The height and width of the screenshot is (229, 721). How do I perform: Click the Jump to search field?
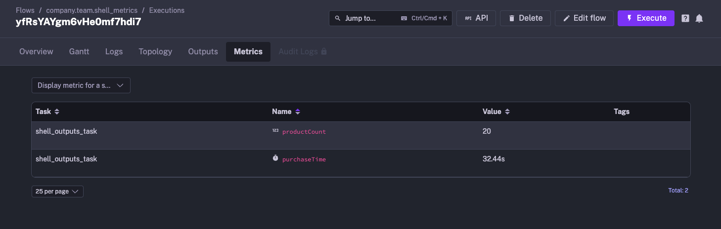(x=390, y=18)
